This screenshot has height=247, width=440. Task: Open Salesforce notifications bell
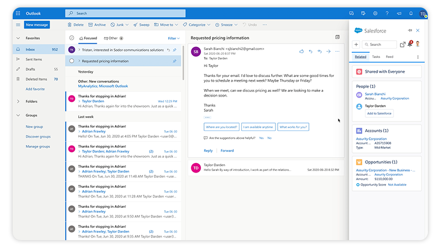(410, 44)
